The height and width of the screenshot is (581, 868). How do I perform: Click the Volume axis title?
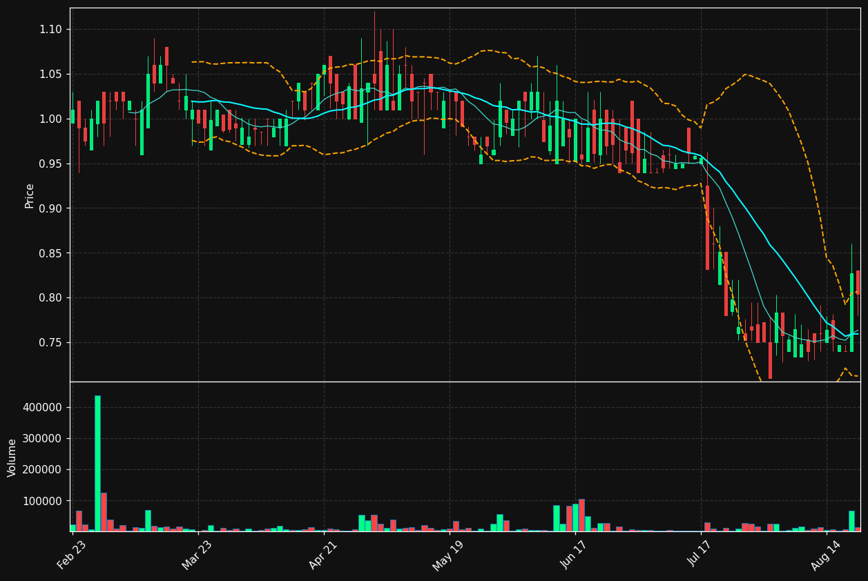[x=12, y=457]
